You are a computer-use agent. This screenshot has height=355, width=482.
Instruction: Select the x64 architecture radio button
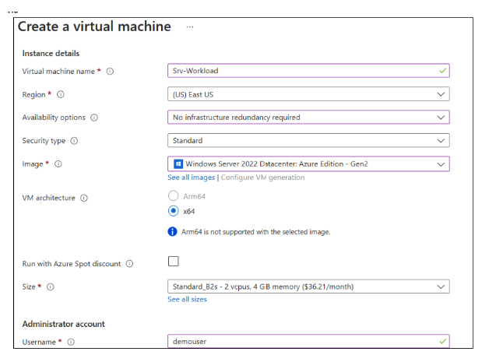pos(174,211)
